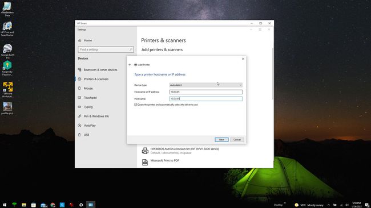This screenshot has width=371, height=208.
Task: Click the Microsoft Print to PDF icon
Action: (145, 162)
